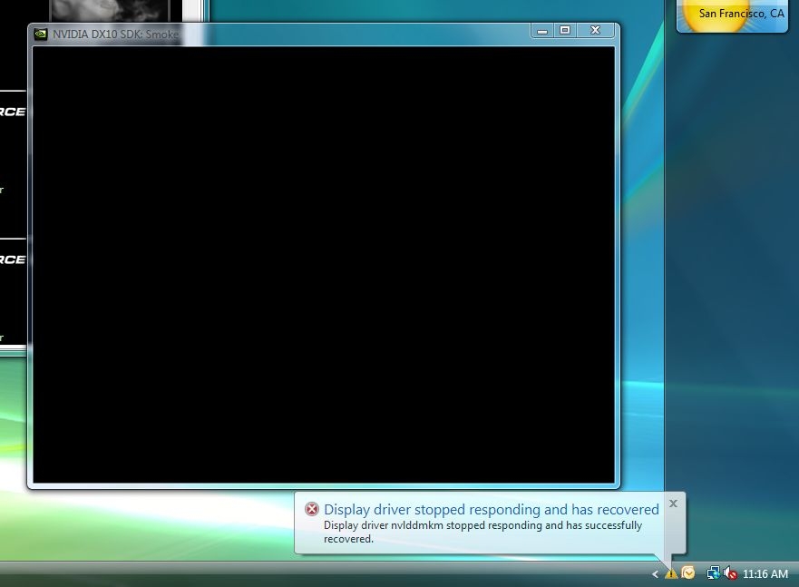The image size is (799, 587).
Task: Click the San Francisco, CA weather gadget
Action: coord(741,14)
